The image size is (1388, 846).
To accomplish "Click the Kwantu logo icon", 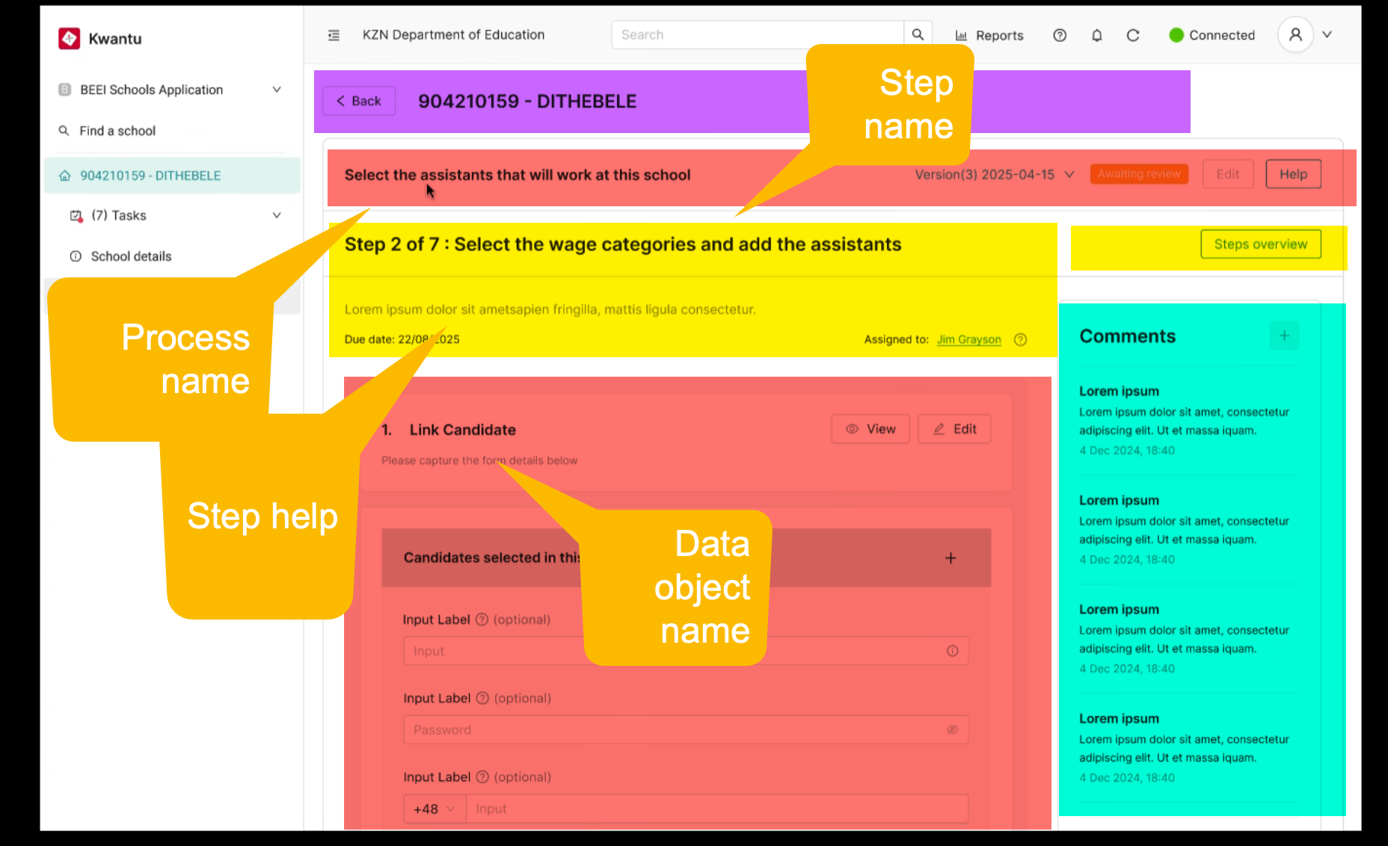I will (x=70, y=38).
